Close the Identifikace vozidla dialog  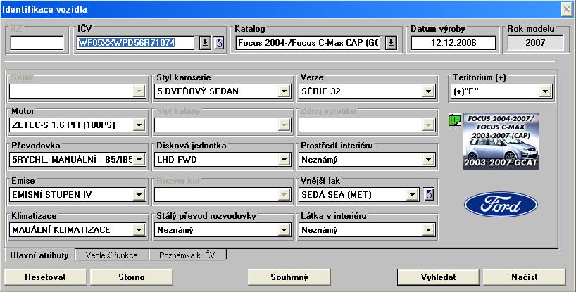[x=565, y=8]
